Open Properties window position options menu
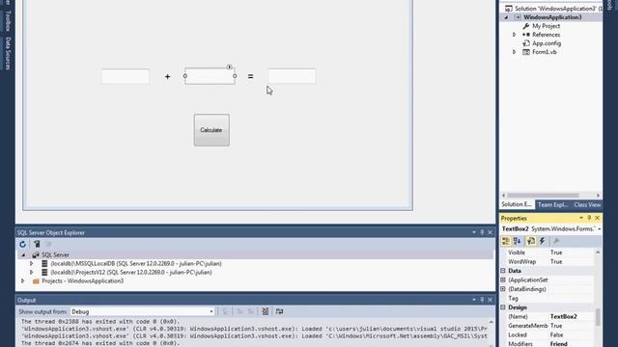The width and height of the screenshot is (618, 347). click(581, 218)
